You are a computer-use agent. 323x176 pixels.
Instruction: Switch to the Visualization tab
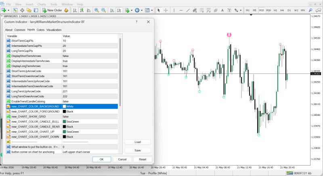pyautogui.click(x=54, y=30)
